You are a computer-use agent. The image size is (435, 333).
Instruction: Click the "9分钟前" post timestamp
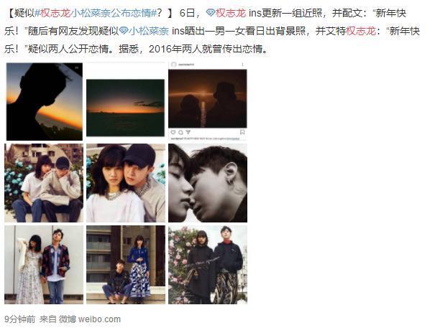click(20, 319)
